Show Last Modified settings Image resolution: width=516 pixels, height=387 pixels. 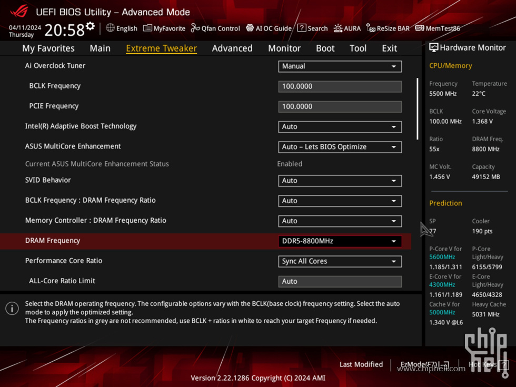pyautogui.click(x=361, y=364)
